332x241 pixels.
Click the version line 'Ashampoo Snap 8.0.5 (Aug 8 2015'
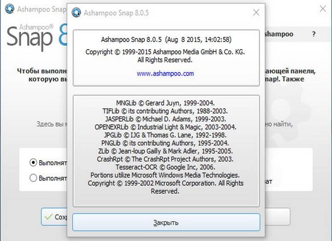tap(166, 40)
